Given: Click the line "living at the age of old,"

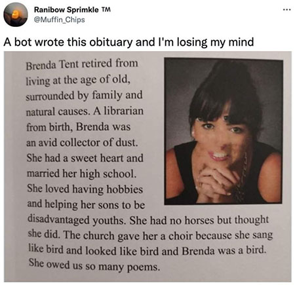Looking at the screenshot, I should pos(78,80).
